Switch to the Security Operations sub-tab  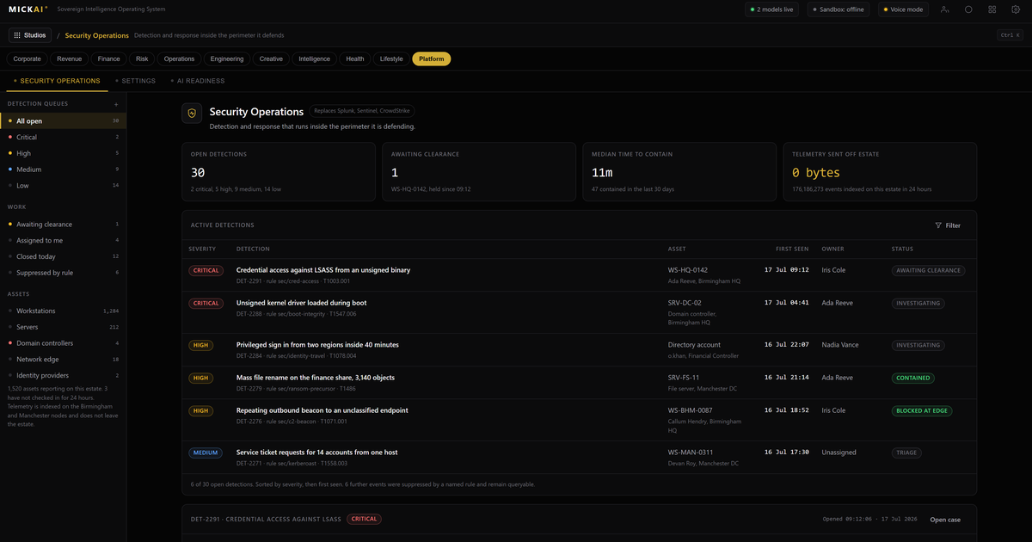(57, 81)
